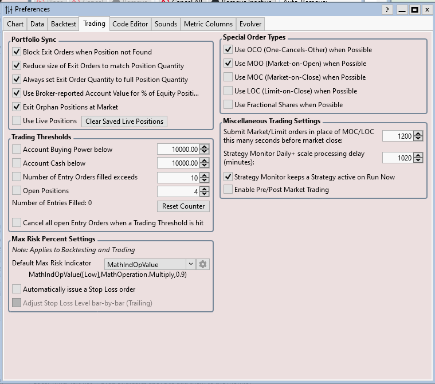Viewport: 435px width, 384px height.
Task: Click the Preferences sliders icon in title bar
Action: pos(9,9)
